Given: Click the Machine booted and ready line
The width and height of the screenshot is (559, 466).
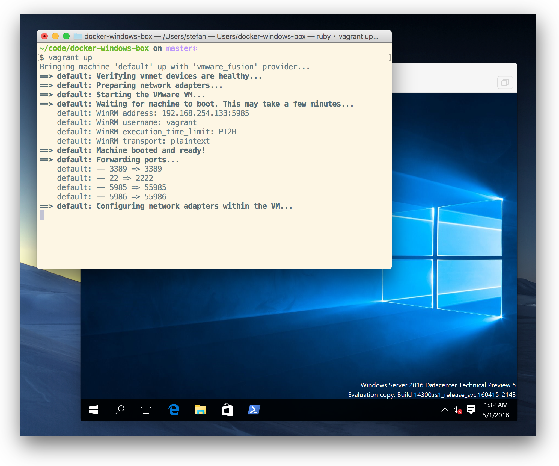Looking at the screenshot, I should click(123, 150).
